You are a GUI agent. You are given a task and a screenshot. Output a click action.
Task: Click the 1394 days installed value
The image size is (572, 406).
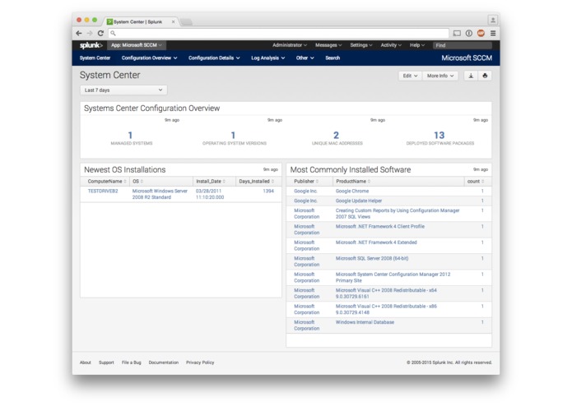click(268, 191)
